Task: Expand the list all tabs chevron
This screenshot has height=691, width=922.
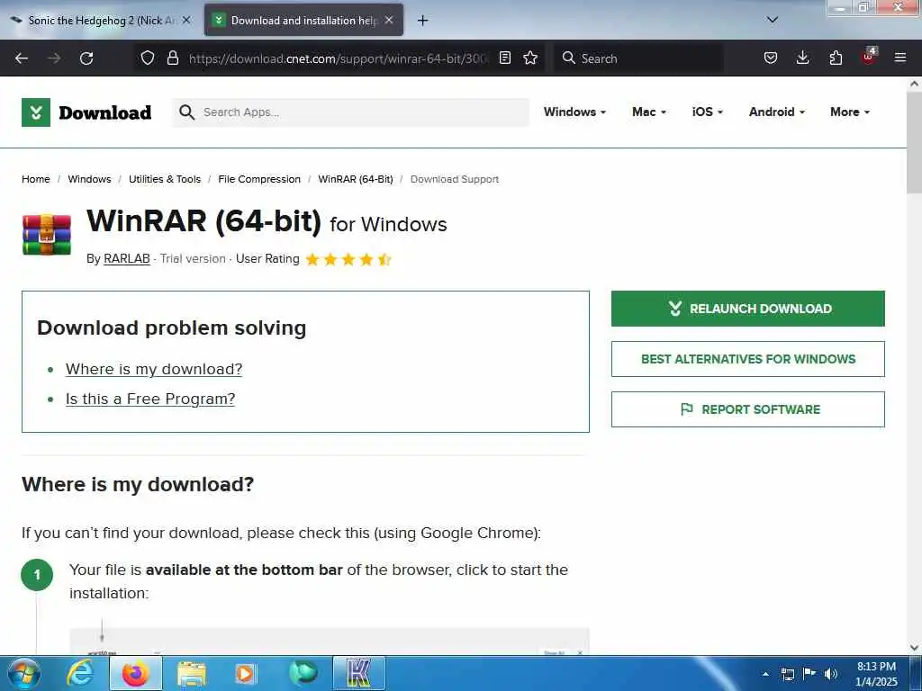Action: click(x=773, y=20)
